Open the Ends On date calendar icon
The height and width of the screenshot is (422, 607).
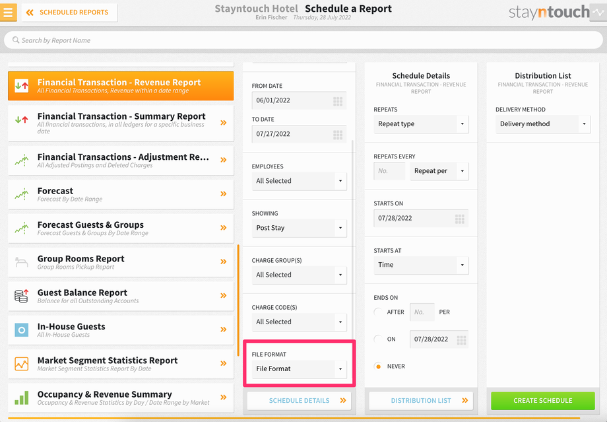461,340
